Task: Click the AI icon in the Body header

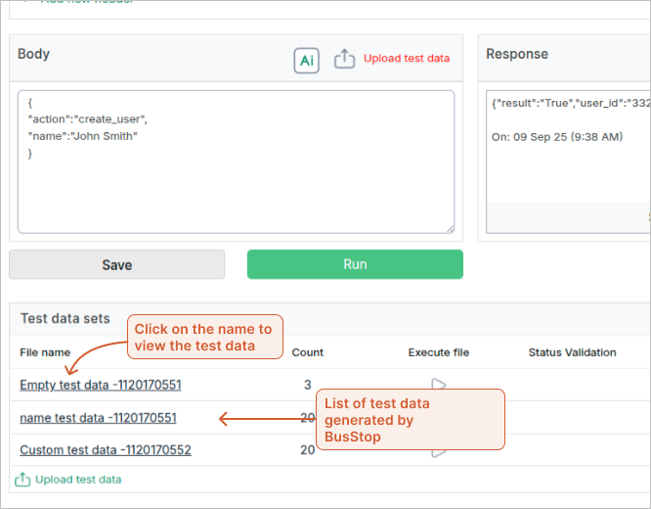Action: pos(307,60)
